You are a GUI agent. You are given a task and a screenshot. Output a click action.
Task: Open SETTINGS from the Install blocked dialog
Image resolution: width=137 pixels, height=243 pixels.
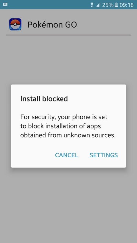pos(104,155)
